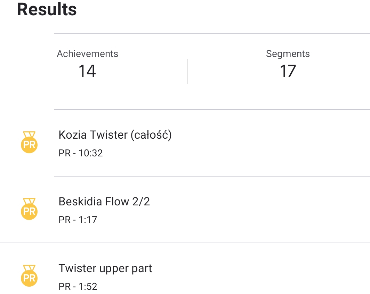Click the PR medal beside Twister upper part
Image resolution: width=370 pixels, height=294 pixels.
(x=29, y=278)
